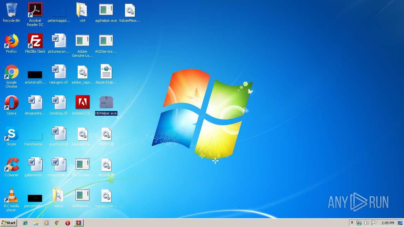Open Opera from the taskbar

pyautogui.click(x=68, y=223)
